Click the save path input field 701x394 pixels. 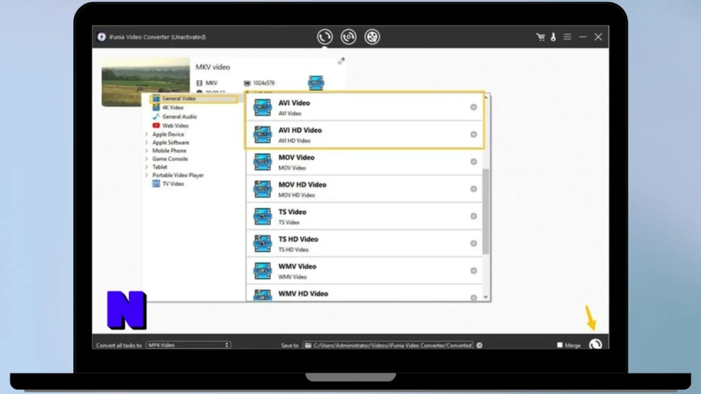[x=387, y=345]
